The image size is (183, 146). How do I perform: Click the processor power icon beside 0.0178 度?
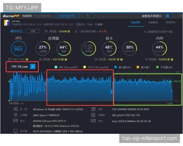(40, 59)
